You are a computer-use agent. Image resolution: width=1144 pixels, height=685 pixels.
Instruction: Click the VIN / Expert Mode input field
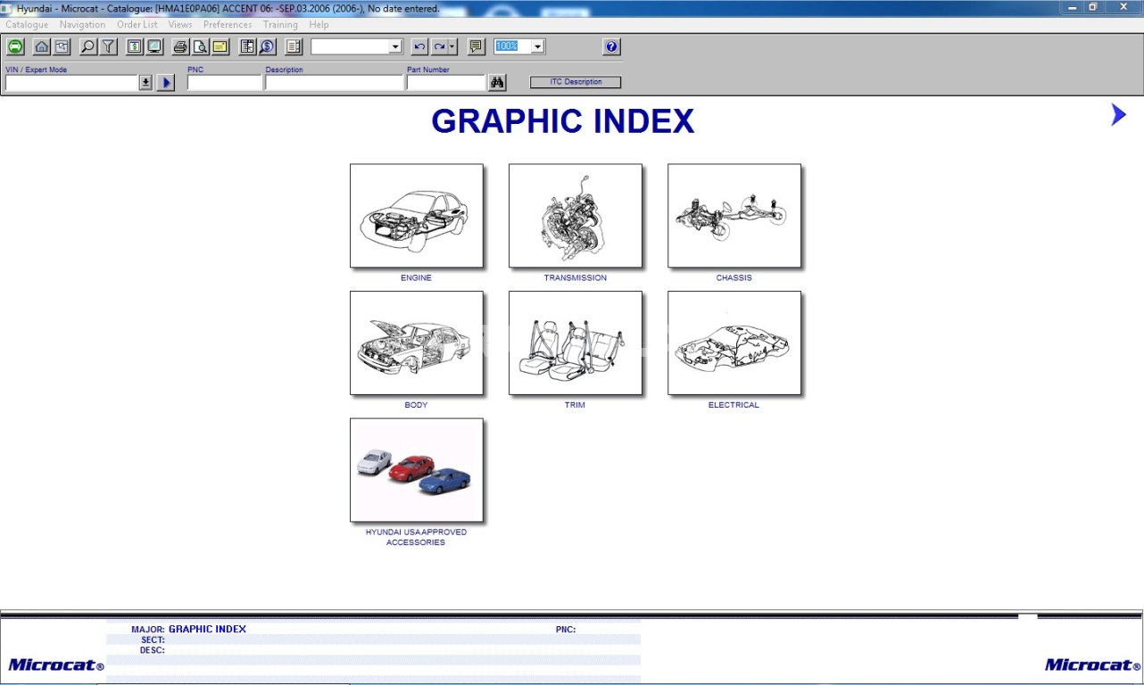coord(71,83)
